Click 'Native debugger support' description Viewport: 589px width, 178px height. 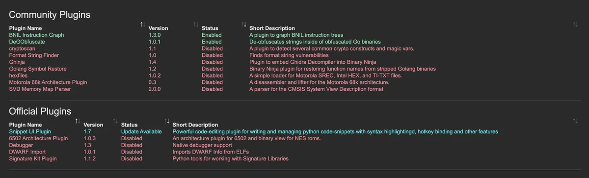[202, 146]
